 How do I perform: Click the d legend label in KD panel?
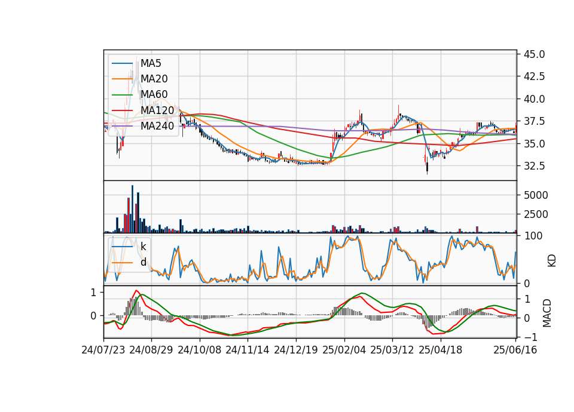(143, 262)
